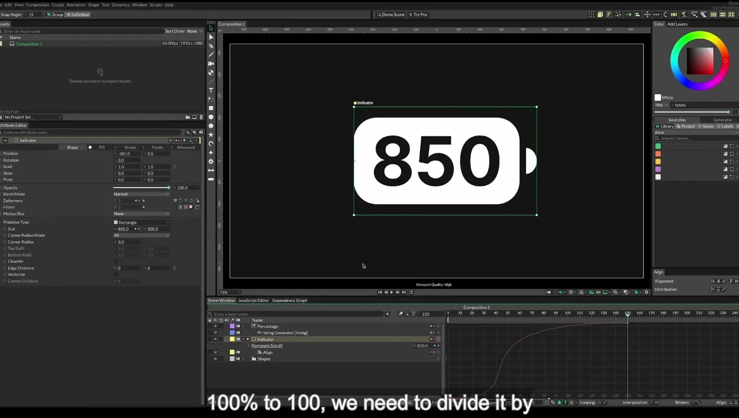Screen dimensions: 739x418
Task: Switch to the Stroke attribute tab
Action: click(x=130, y=148)
